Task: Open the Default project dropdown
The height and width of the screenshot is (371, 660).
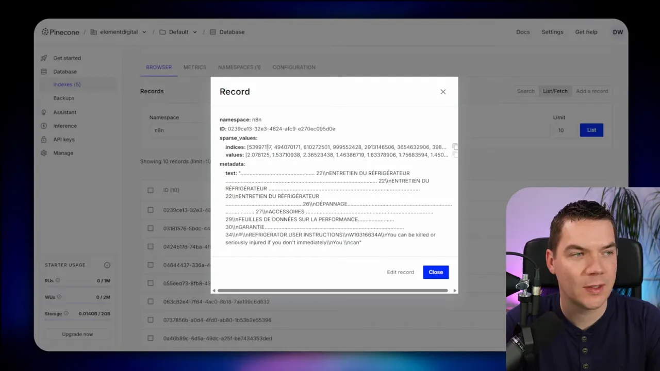Action: point(194,32)
